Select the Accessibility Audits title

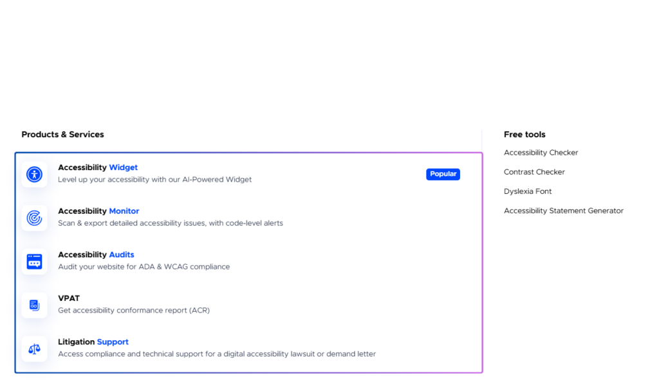click(96, 255)
